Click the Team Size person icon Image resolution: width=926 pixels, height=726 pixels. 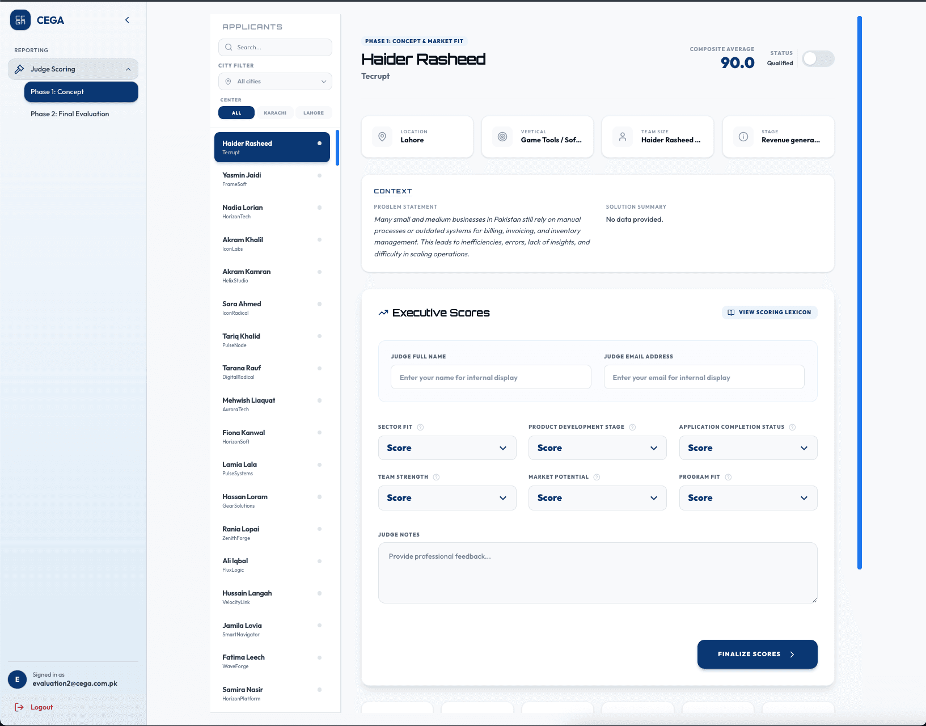623,137
